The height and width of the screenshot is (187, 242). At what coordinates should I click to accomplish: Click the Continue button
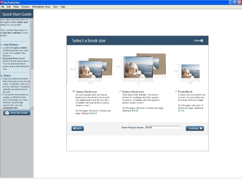click(195, 128)
